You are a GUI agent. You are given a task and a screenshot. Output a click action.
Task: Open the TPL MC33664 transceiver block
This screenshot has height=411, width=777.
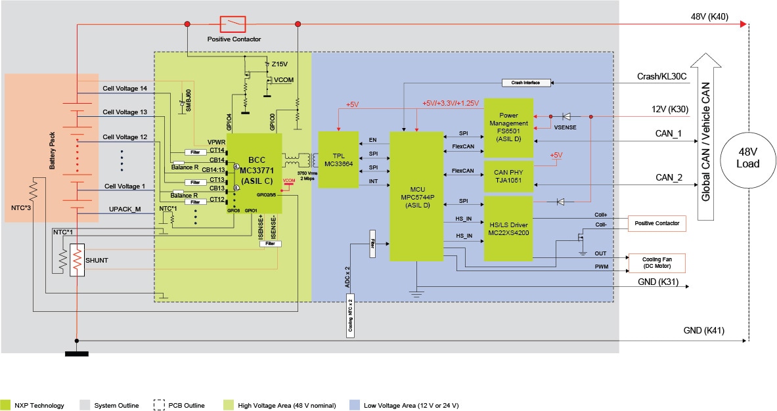pyautogui.click(x=337, y=161)
